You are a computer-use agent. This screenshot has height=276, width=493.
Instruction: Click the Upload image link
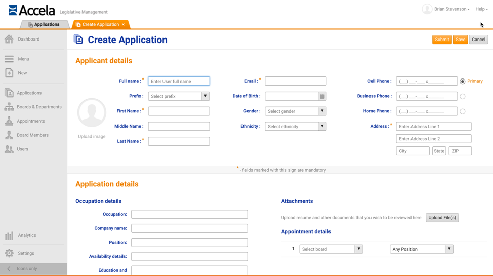tap(92, 136)
